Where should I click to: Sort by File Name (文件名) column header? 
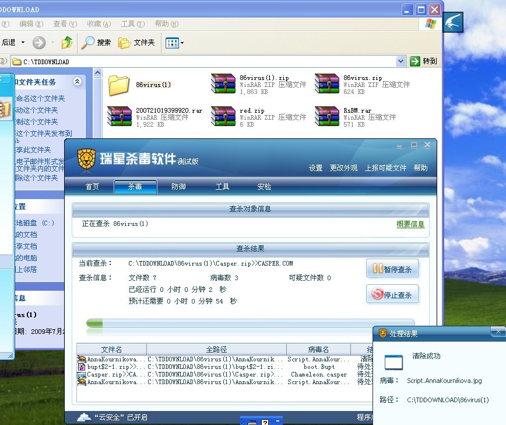click(112, 349)
